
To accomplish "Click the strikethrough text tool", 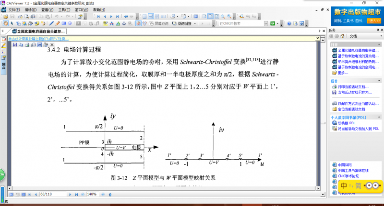I will pyautogui.click(x=112, y=23).
